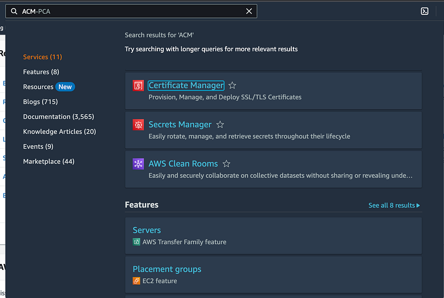Click 'AWS Transfer Family feature' text

pos(184,242)
